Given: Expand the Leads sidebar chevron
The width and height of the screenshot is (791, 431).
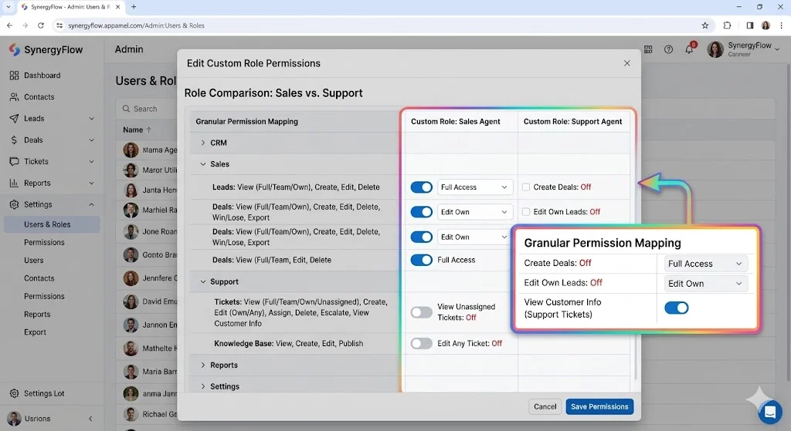Looking at the screenshot, I should click(91, 119).
